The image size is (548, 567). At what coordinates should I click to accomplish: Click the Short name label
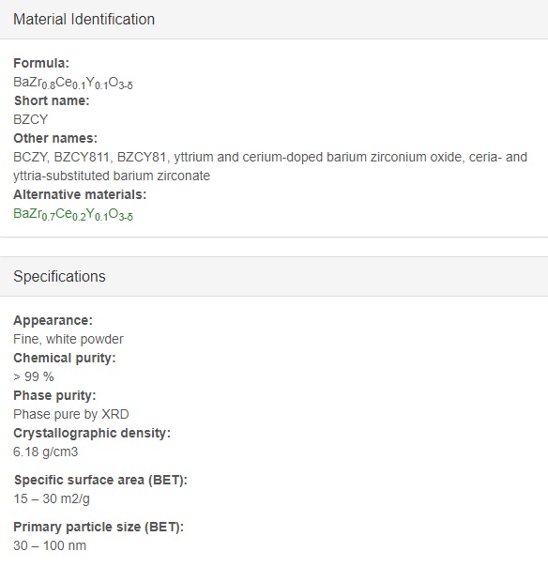[52, 100]
